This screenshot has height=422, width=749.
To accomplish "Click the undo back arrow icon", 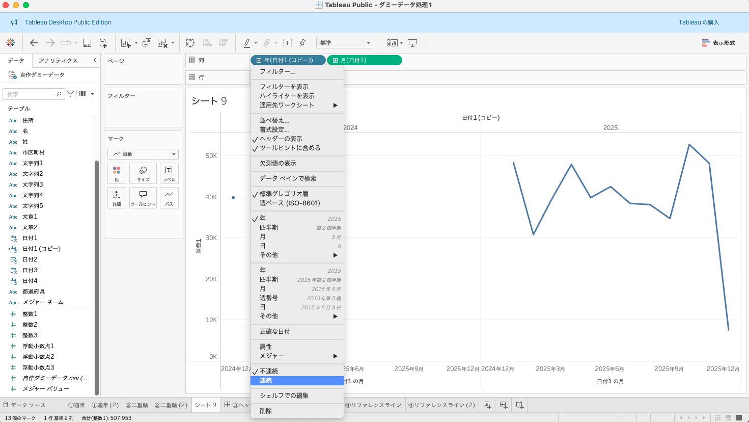I will point(34,43).
